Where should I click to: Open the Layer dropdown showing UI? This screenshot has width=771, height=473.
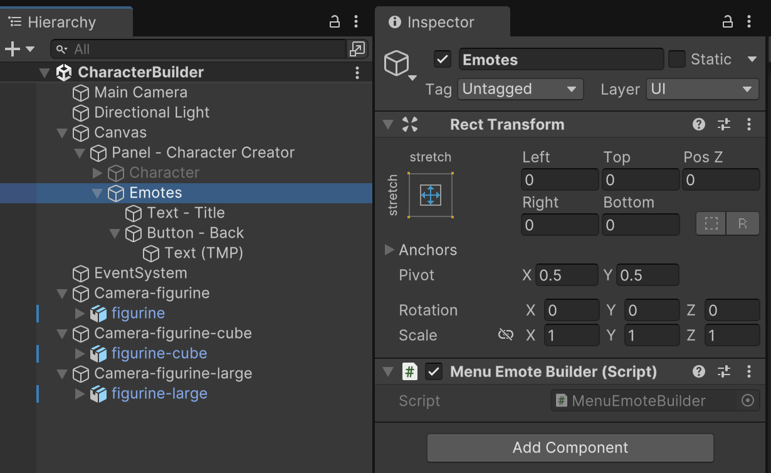click(702, 89)
